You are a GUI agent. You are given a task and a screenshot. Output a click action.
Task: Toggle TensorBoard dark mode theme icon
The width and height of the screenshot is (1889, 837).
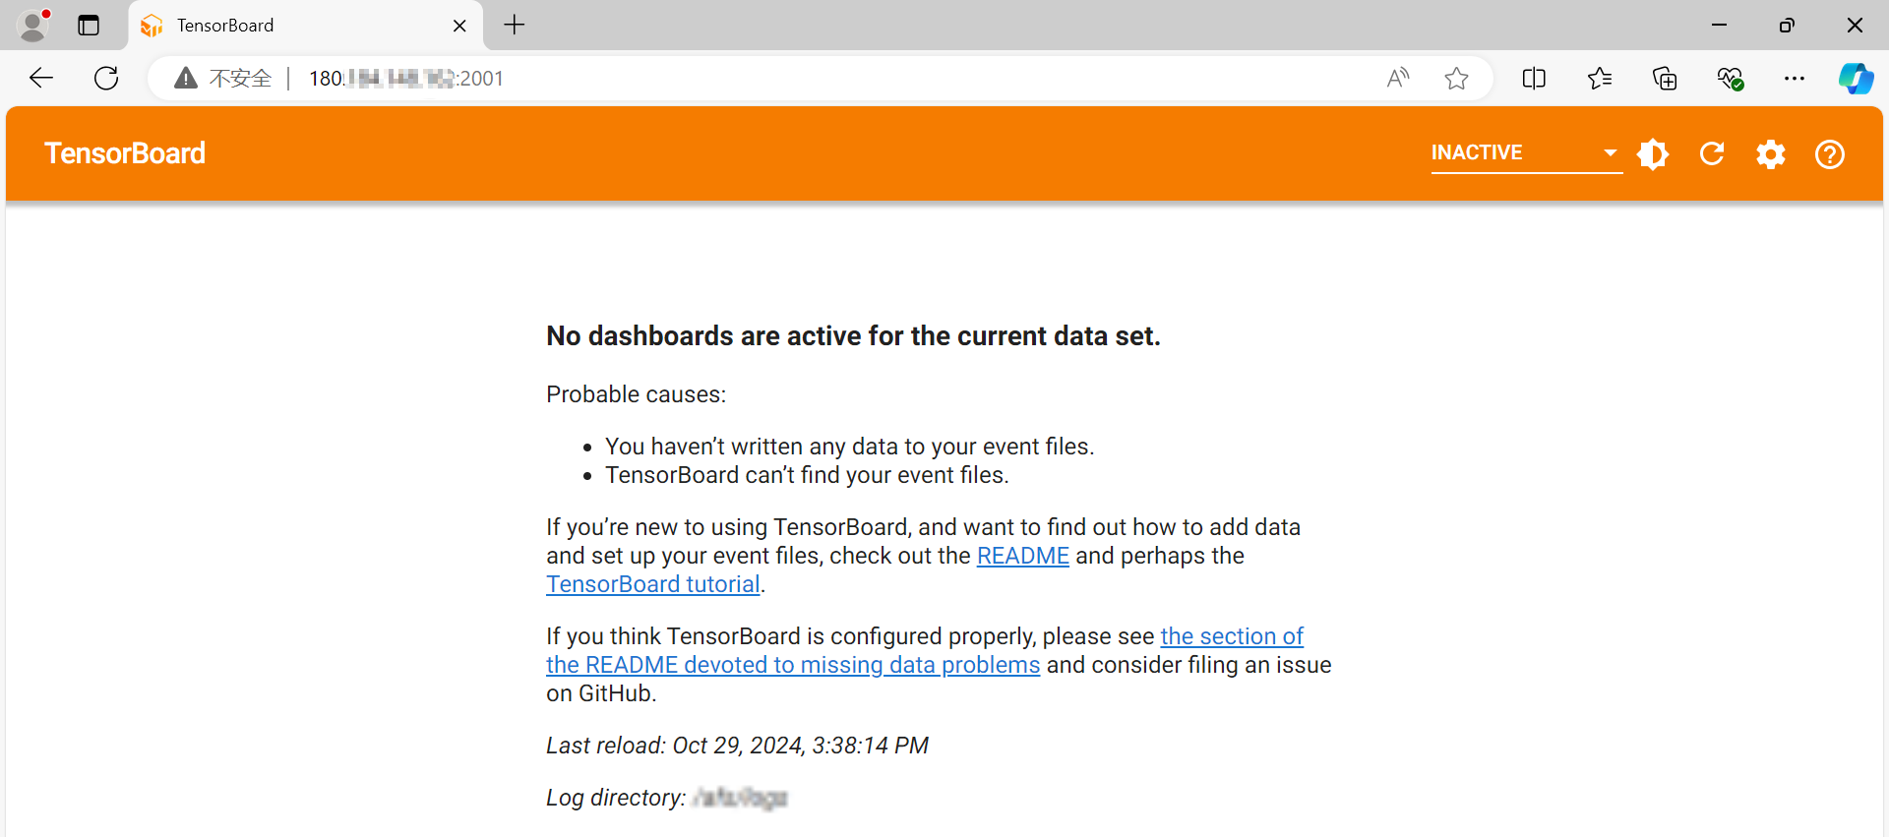click(1653, 154)
